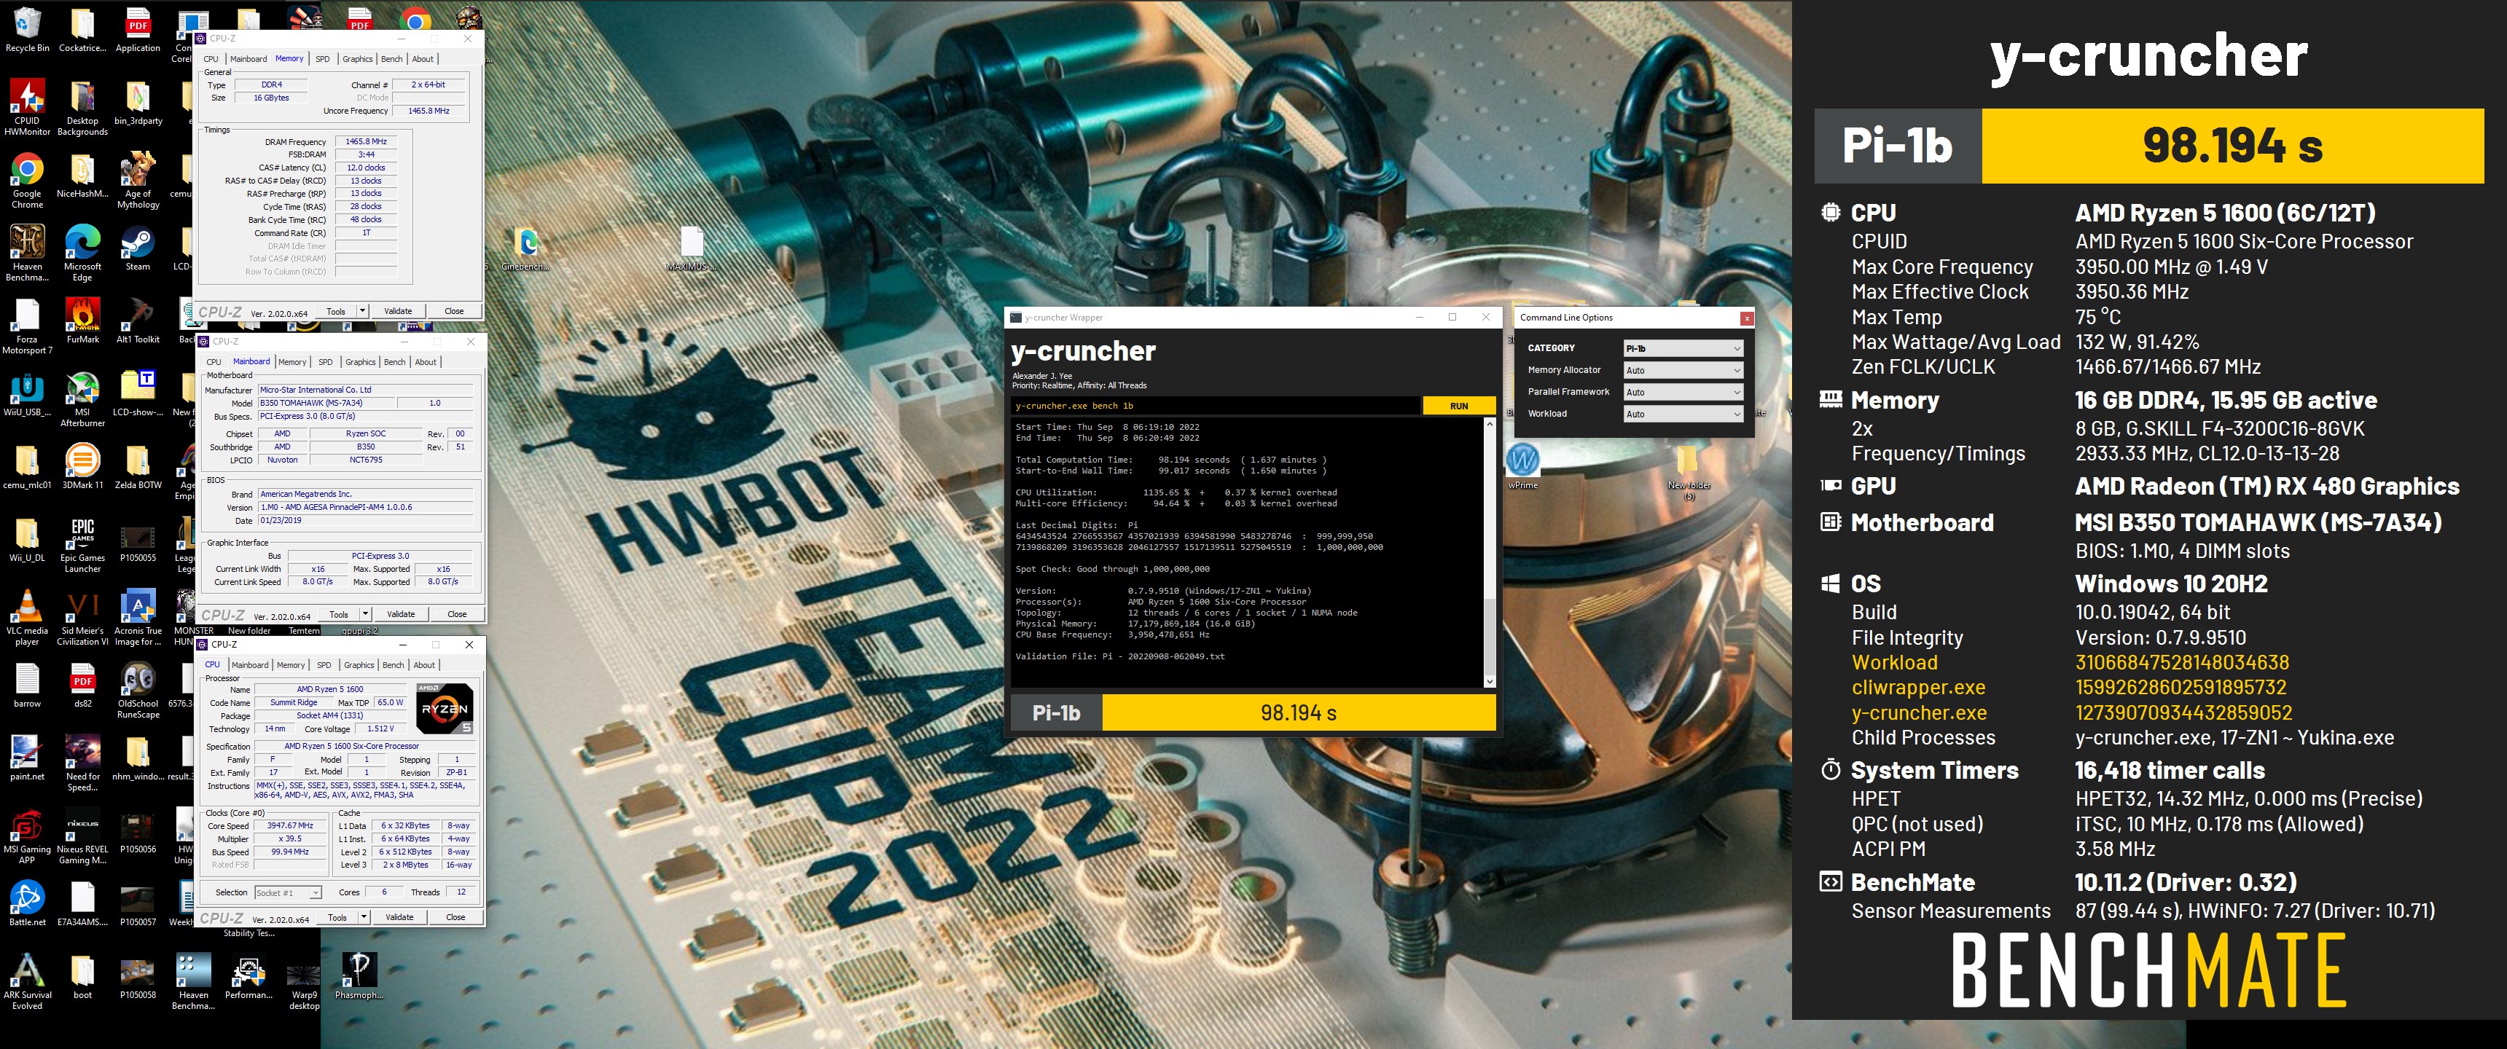Click the Tools button in middle CPU-Z window

click(339, 614)
